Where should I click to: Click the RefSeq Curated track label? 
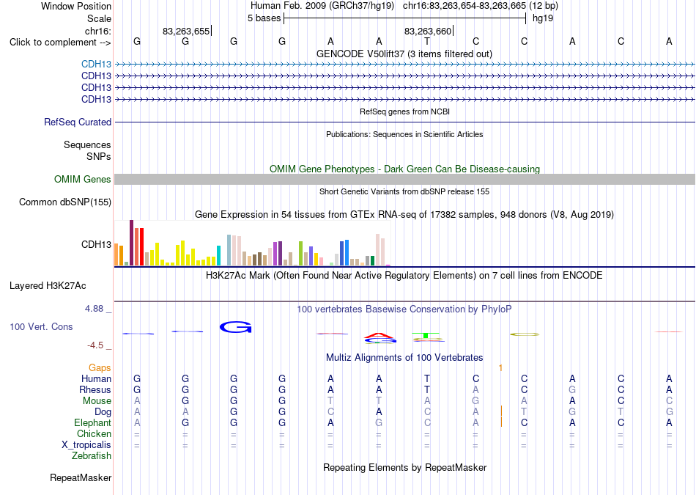click(x=78, y=122)
